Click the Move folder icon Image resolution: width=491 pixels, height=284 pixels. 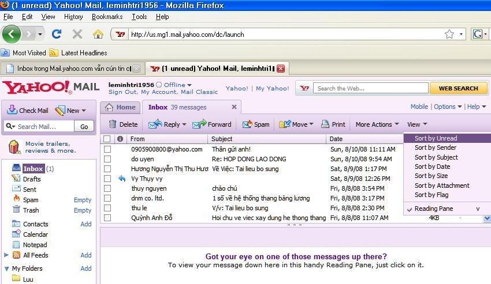point(285,124)
